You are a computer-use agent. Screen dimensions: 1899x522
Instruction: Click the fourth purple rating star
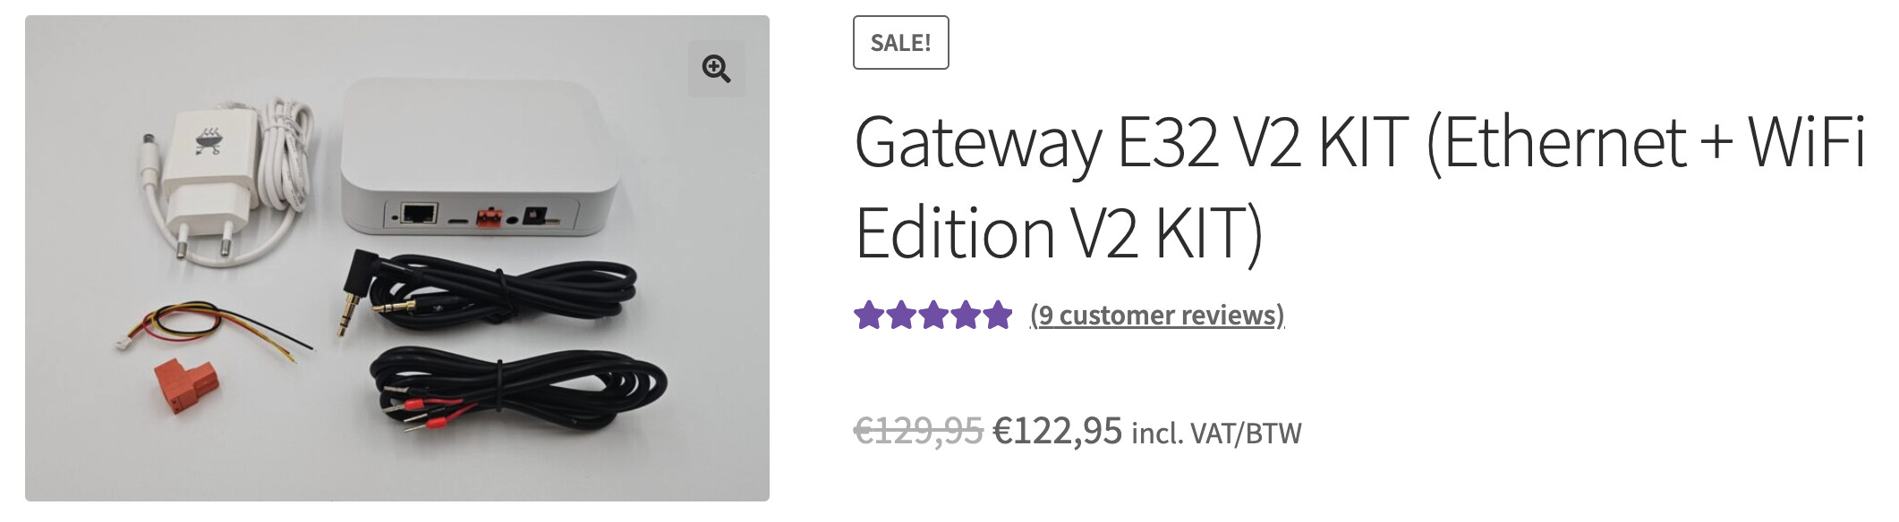click(x=965, y=316)
